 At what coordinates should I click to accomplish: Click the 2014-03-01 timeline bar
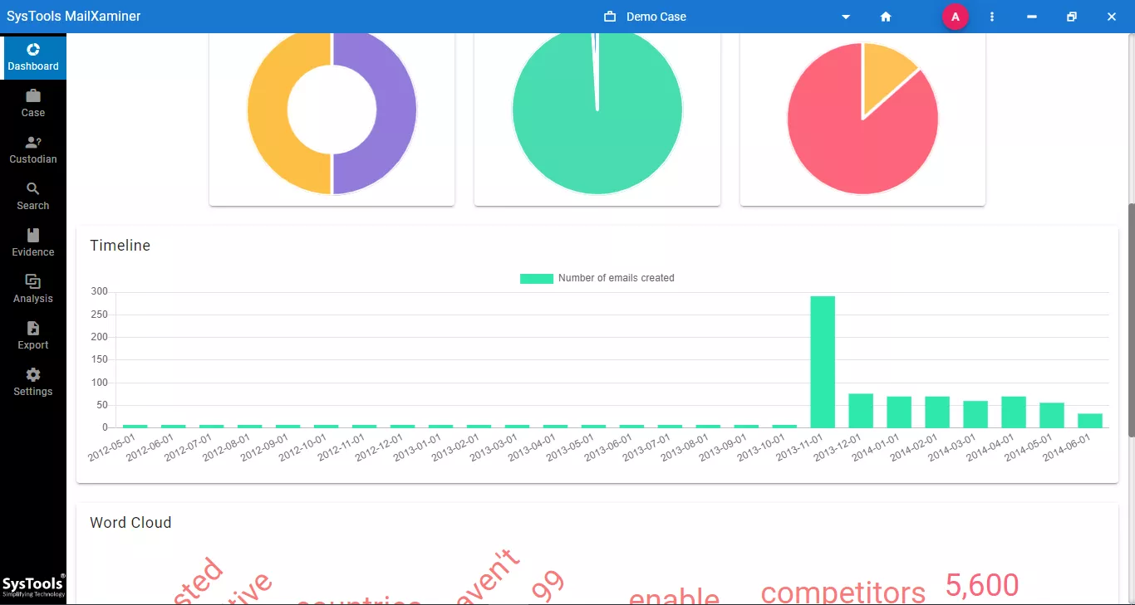(x=975, y=414)
